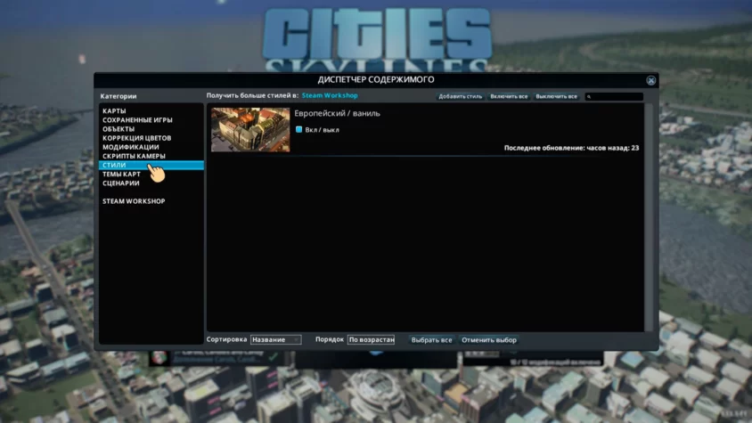Click the search magnifier icon
This screenshot has width=752, height=423.
(589, 97)
